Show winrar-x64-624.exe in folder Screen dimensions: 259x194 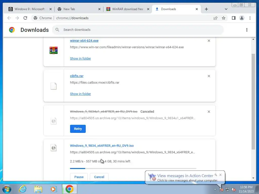80,58
